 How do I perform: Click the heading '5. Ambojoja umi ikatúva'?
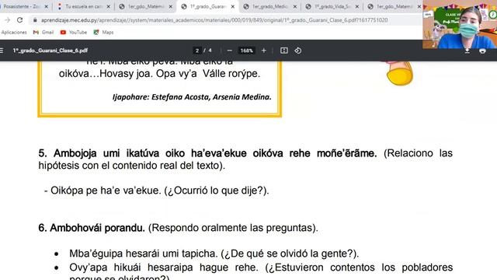207,153
